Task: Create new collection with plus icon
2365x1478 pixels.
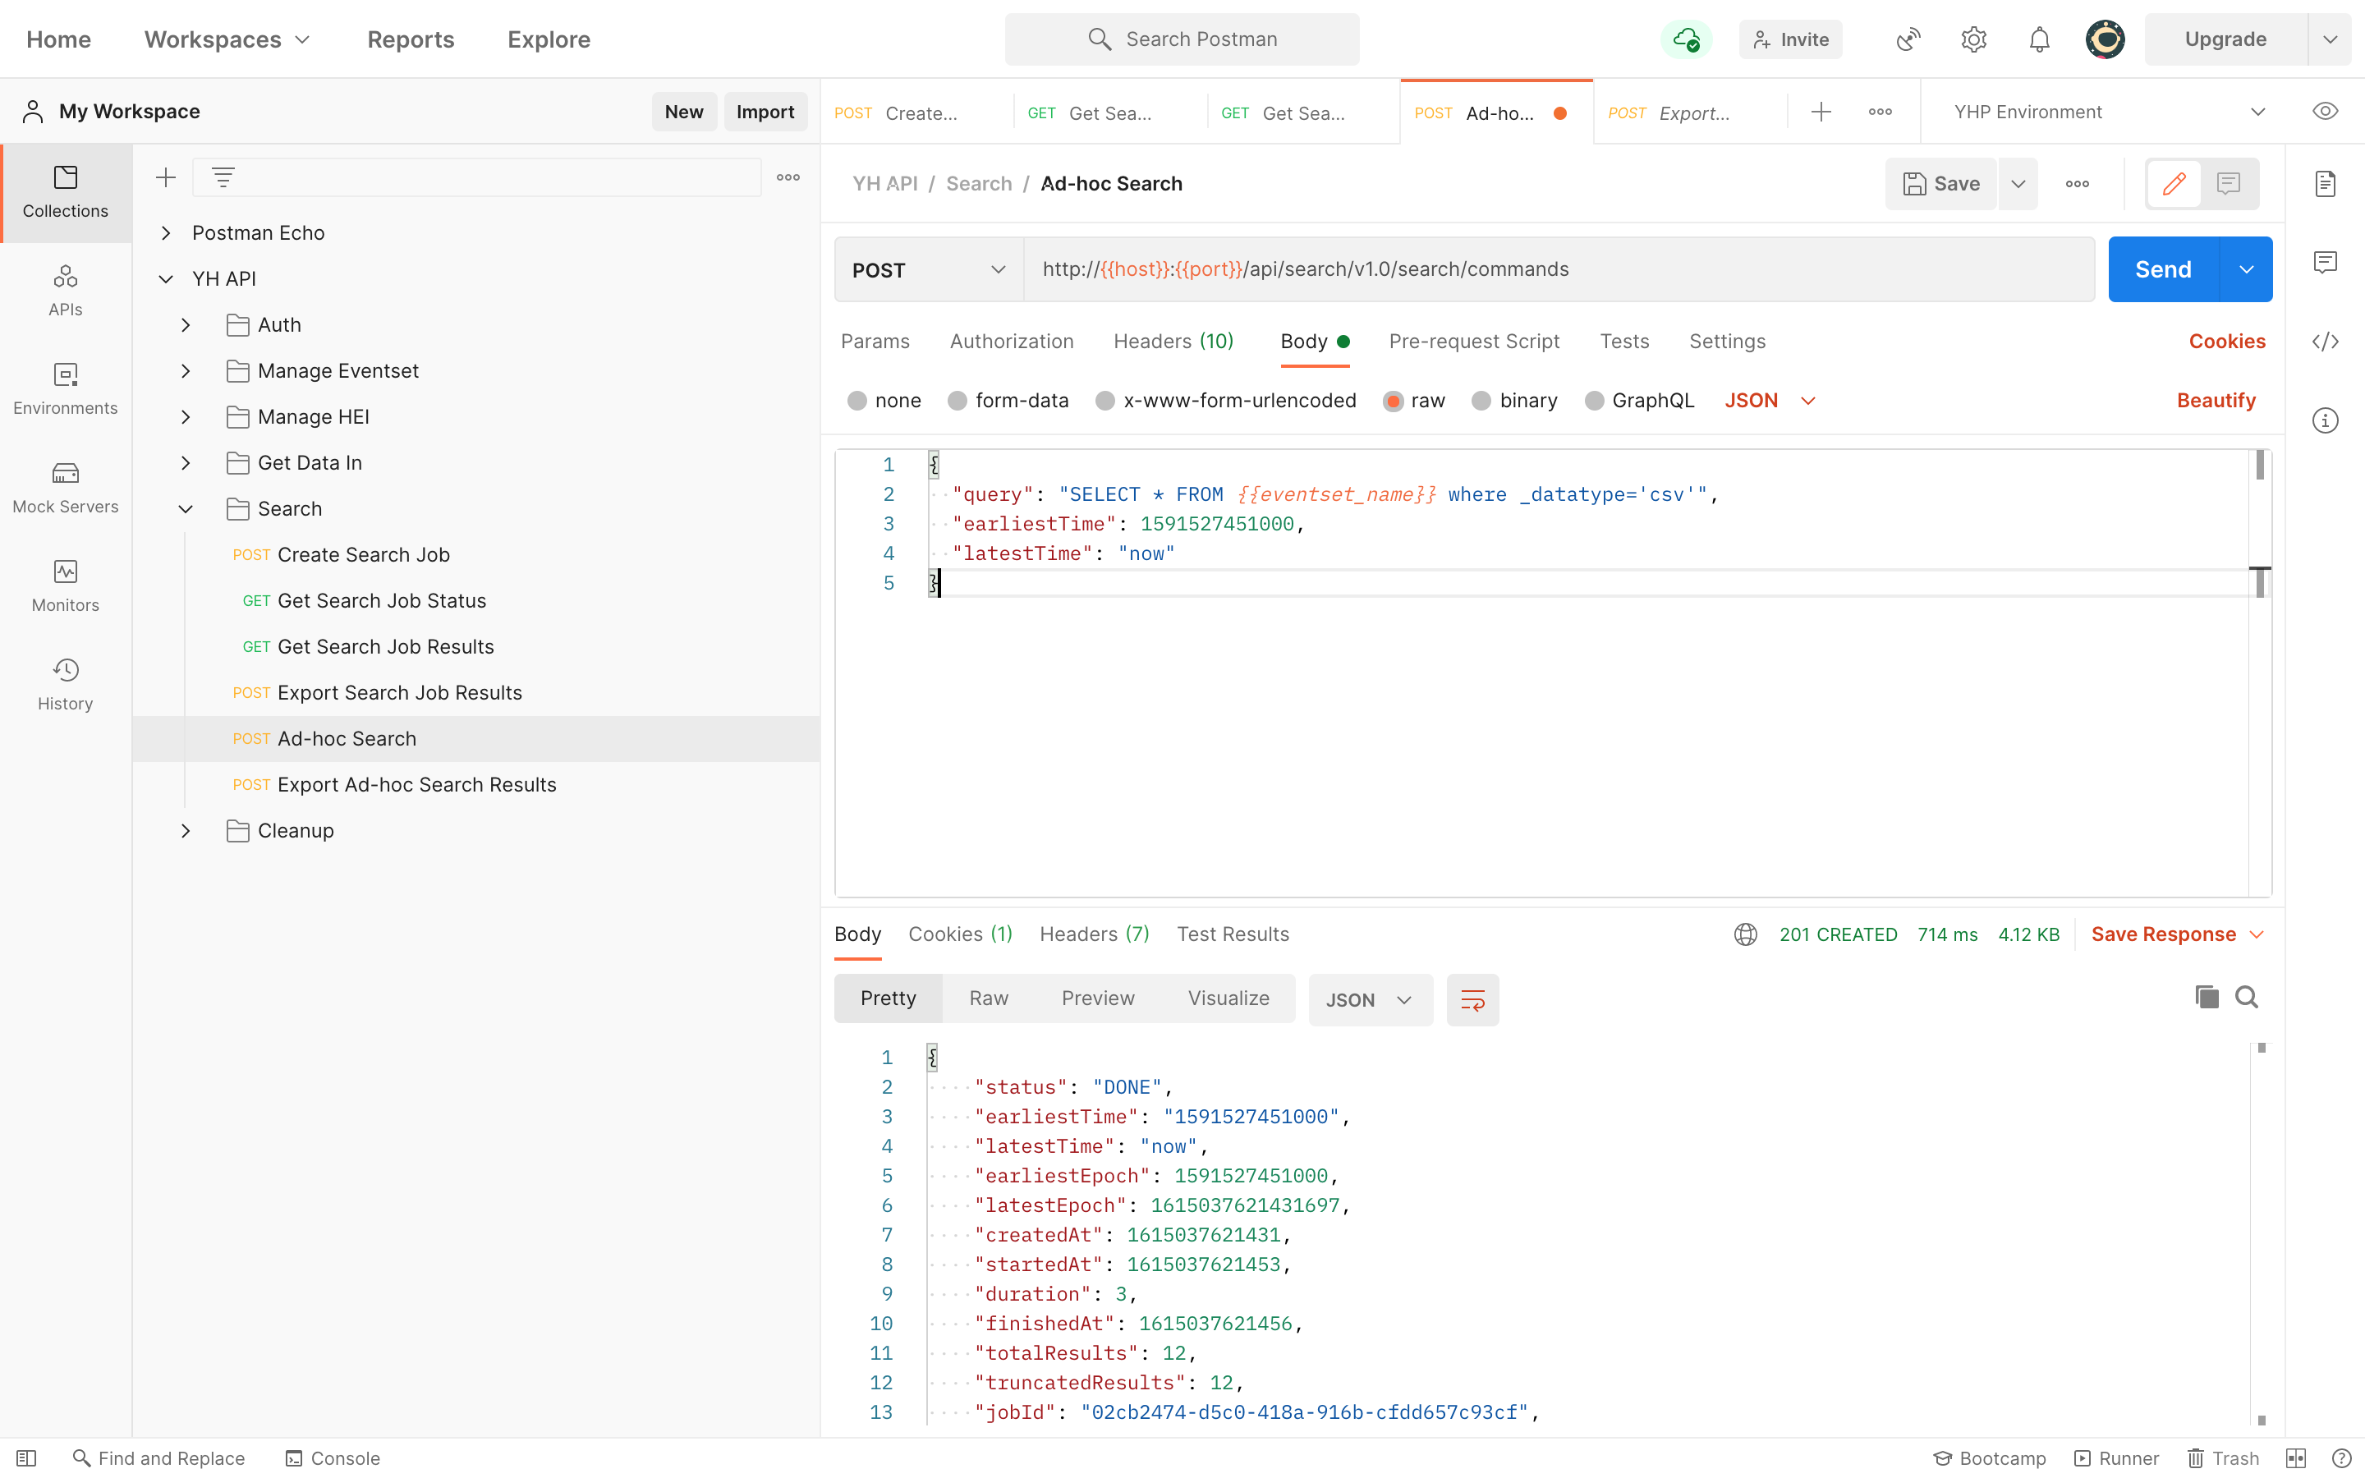Action: [x=166, y=177]
